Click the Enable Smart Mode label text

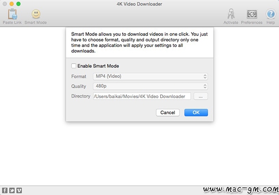(98, 66)
